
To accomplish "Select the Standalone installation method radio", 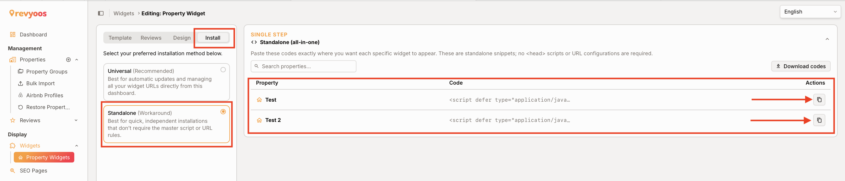I will pos(223,112).
